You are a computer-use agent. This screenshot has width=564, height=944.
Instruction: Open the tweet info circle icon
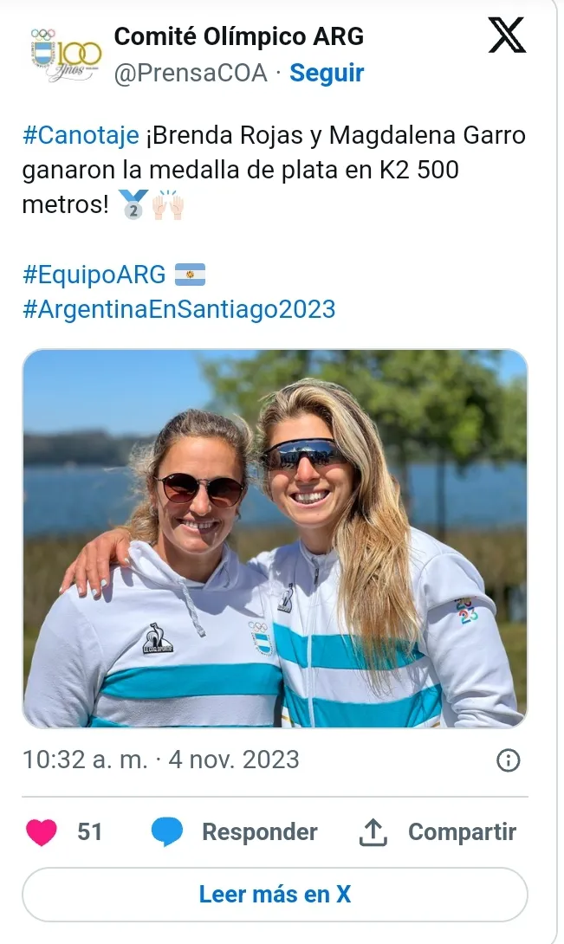click(x=508, y=760)
